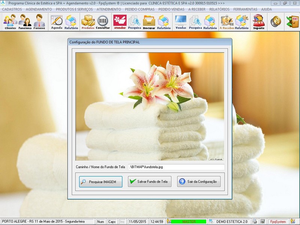Click the Salvar Fundo de Tela button
The width and height of the screenshot is (300, 225).
150,181
